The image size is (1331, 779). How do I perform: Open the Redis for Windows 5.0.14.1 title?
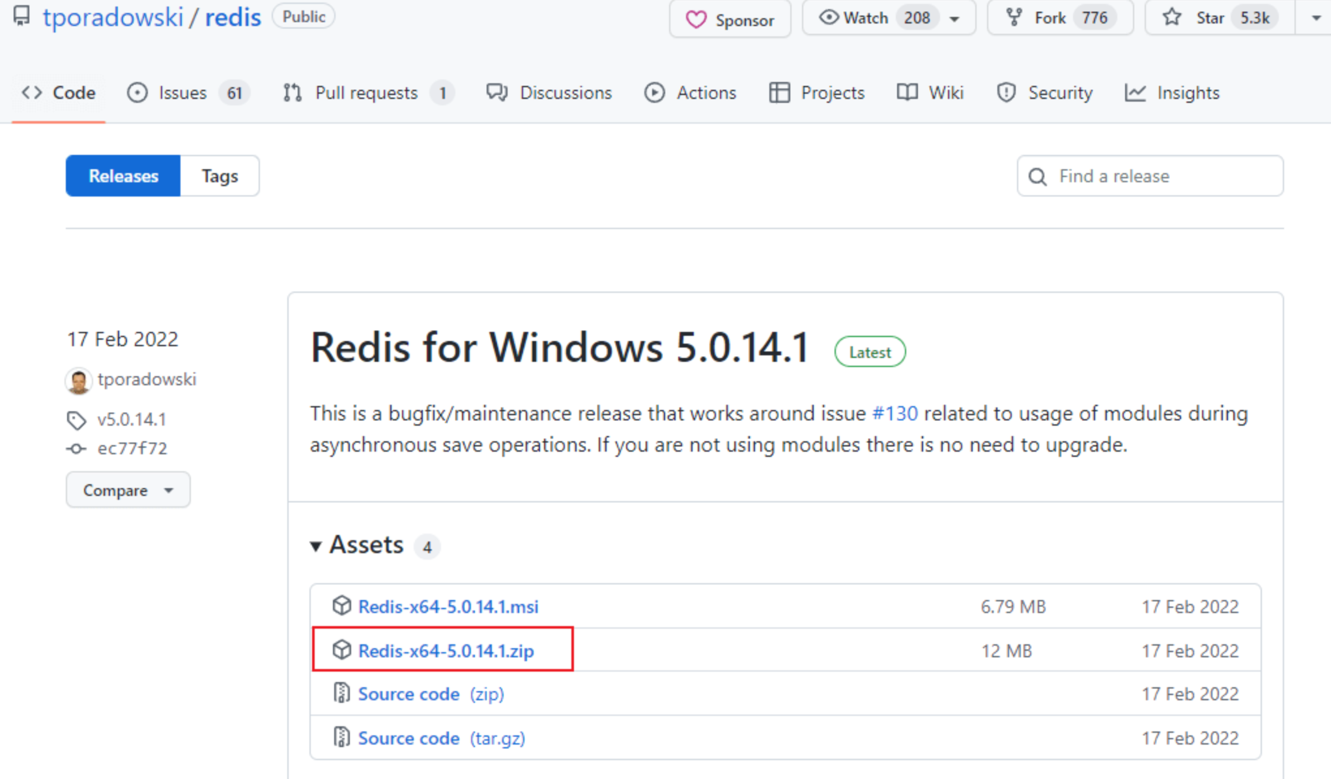(560, 348)
